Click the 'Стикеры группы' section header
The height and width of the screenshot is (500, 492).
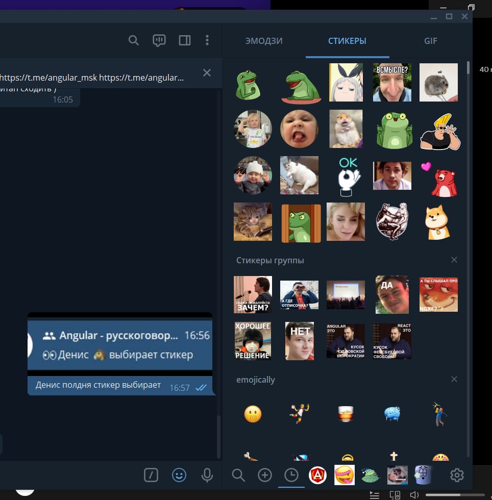pyautogui.click(x=270, y=260)
